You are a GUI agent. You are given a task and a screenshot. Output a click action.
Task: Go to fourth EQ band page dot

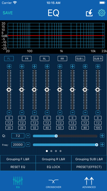tap(61, 151)
